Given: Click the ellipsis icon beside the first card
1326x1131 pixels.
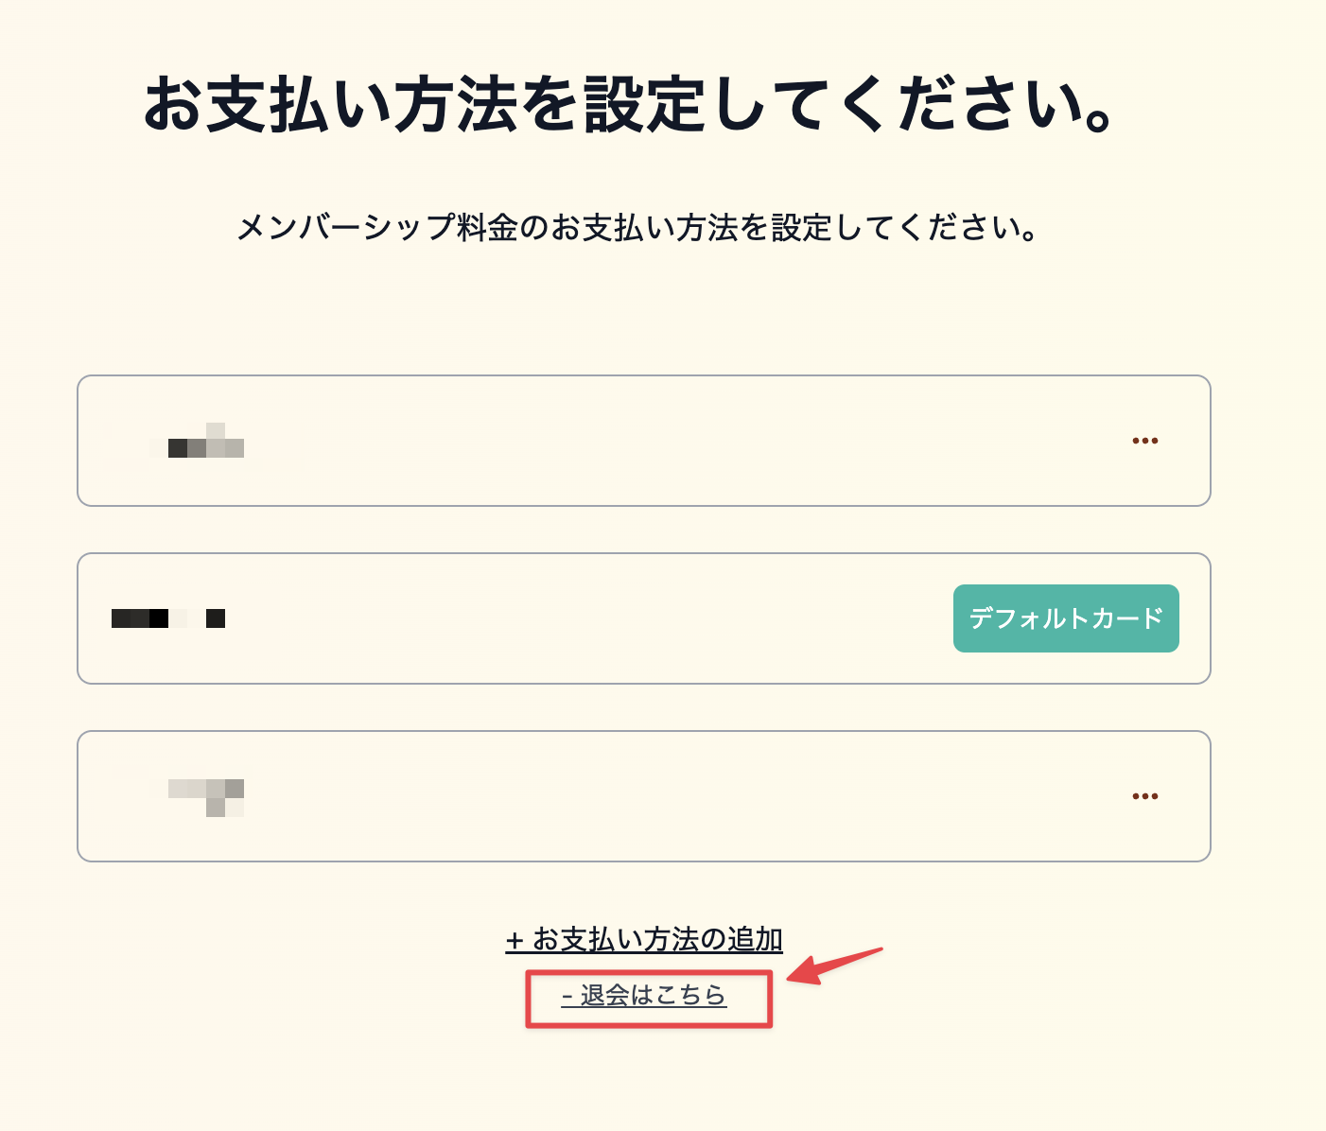Looking at the screenshot, I should click(1145, 440).
